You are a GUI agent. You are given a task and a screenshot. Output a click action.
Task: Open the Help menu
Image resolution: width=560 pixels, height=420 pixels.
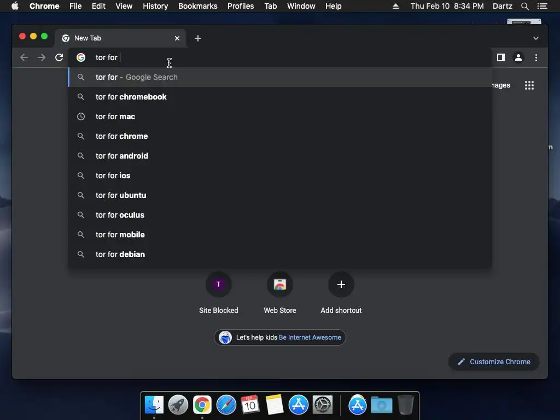click(x=333, y=6)
